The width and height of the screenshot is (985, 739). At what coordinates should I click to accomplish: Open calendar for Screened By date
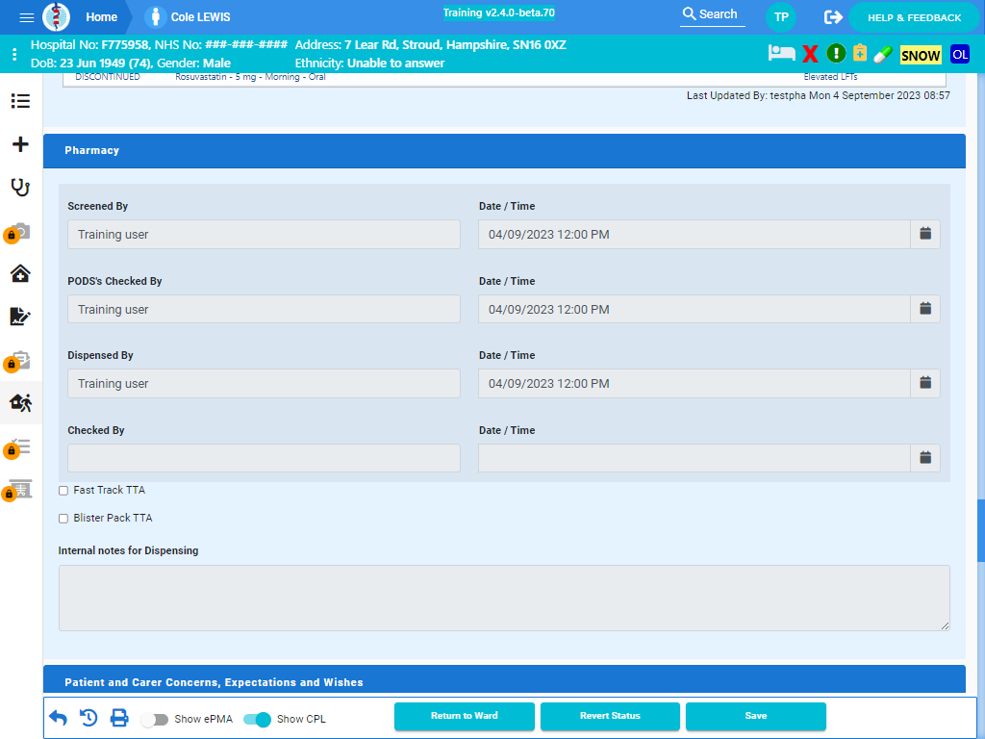coord(925,235)
